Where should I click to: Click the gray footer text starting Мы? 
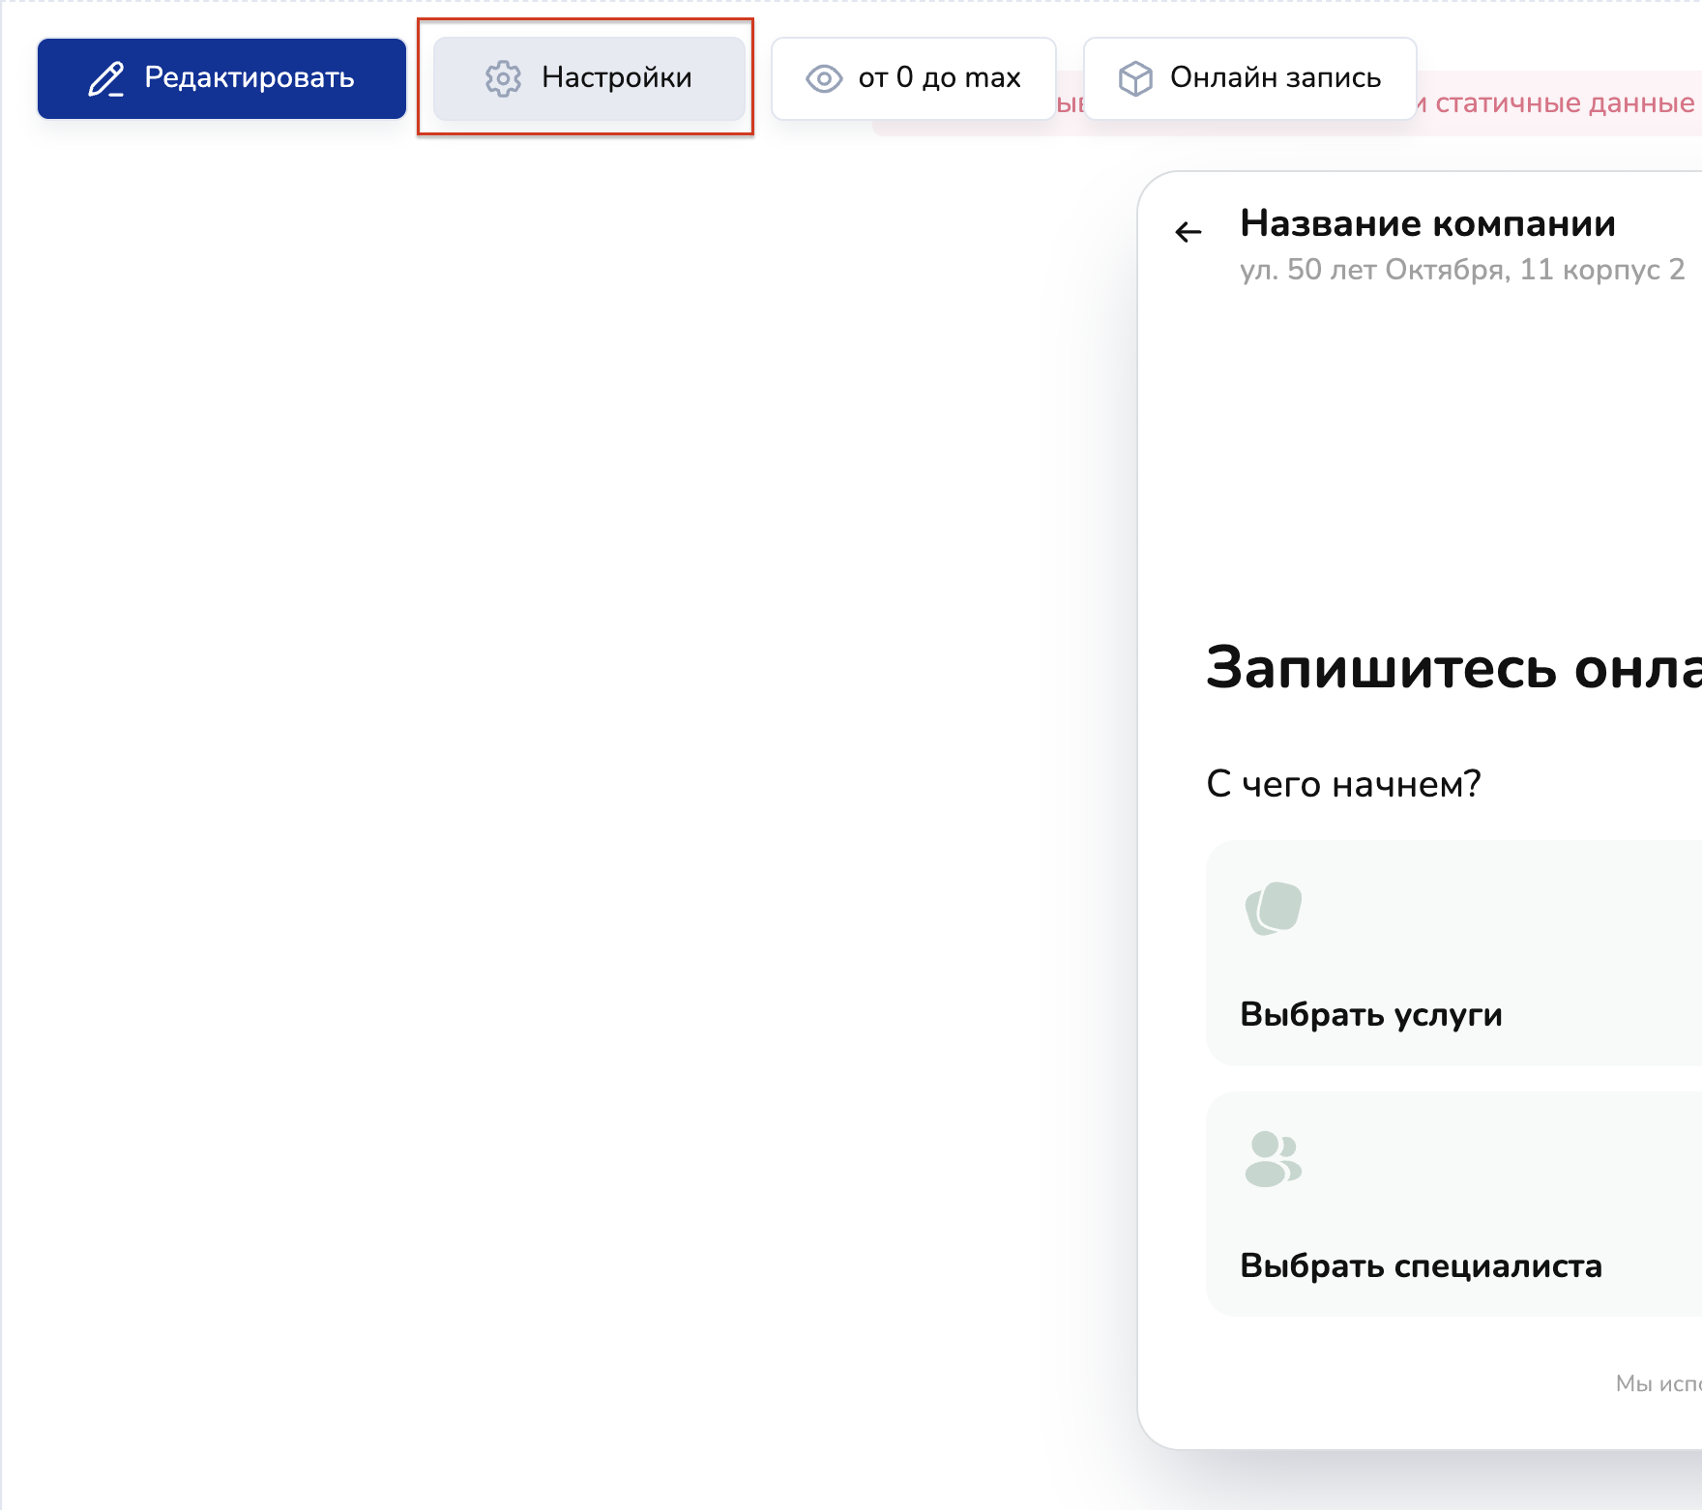click(x=1656, y=1383)
